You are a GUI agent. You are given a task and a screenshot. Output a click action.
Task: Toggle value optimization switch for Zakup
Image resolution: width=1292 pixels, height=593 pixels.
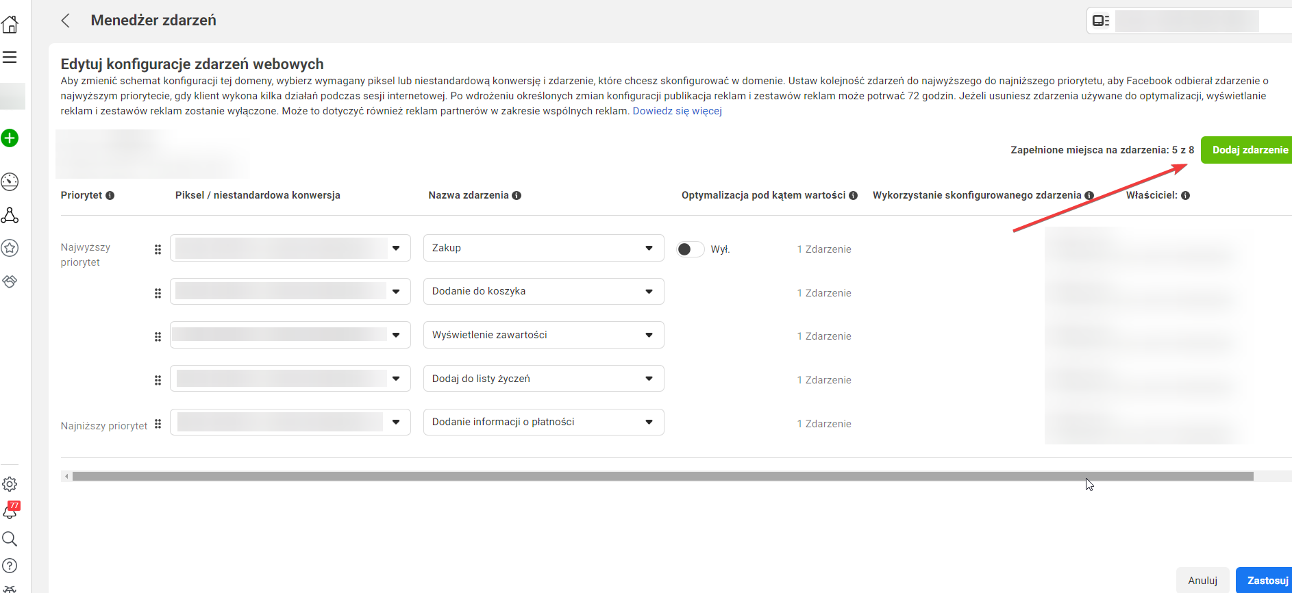pyautogui.click(x=690, y=249)
